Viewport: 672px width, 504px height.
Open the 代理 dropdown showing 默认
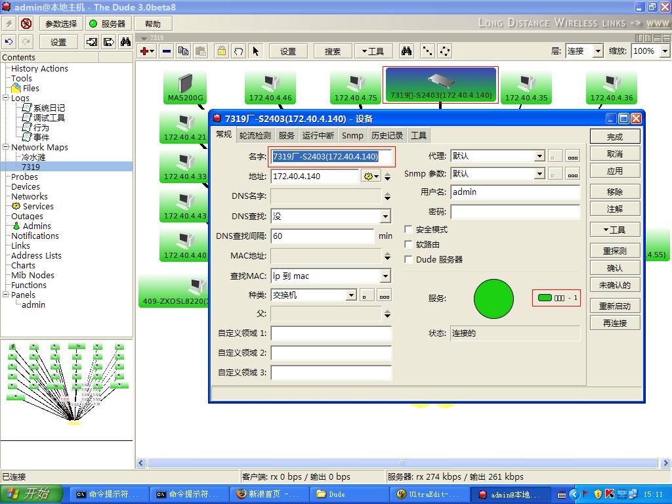[x=541, y=156]
